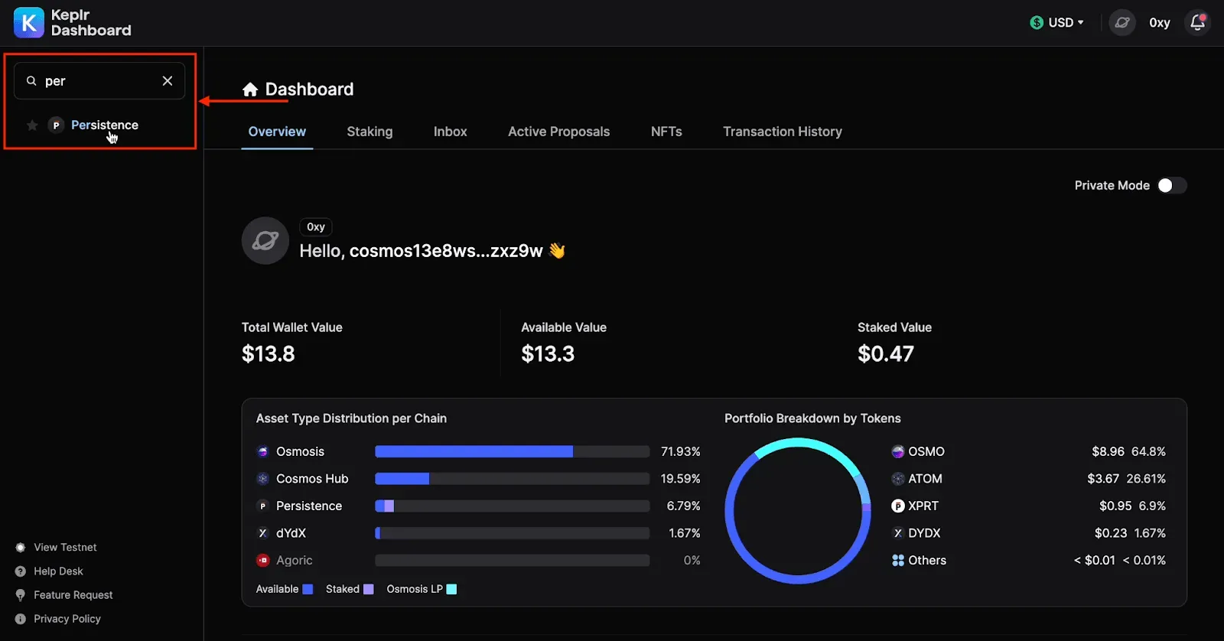Click the Privacy Policy info icon
This screenshot has width=1224, height=641.
(x=21, y=619)
